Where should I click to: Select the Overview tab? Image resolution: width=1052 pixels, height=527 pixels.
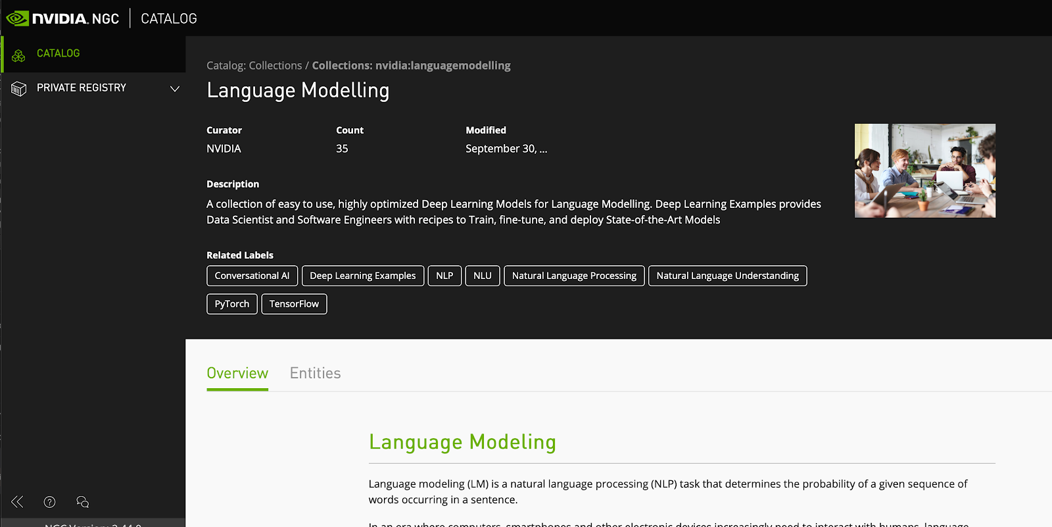(237, 373)
